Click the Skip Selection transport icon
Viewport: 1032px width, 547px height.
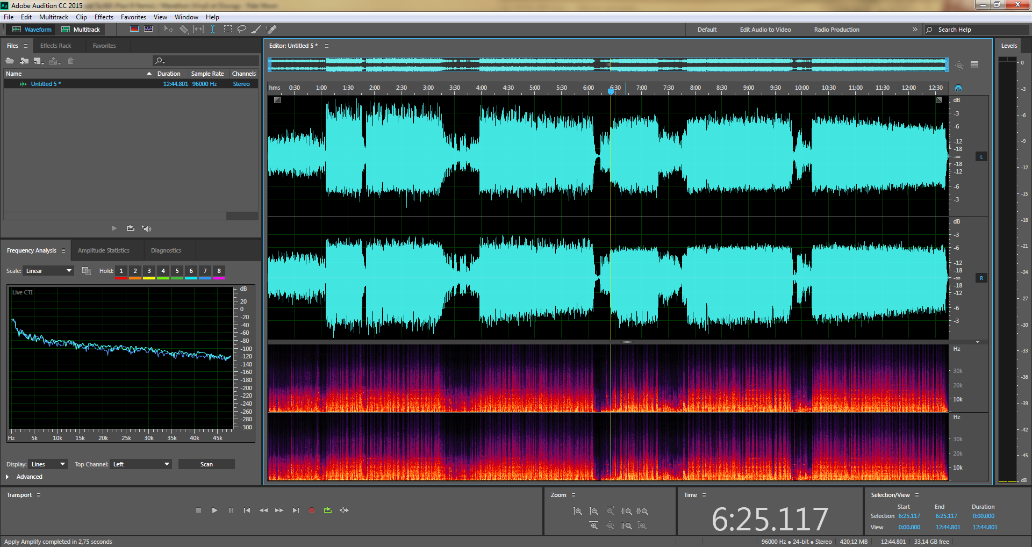[344, 510]
